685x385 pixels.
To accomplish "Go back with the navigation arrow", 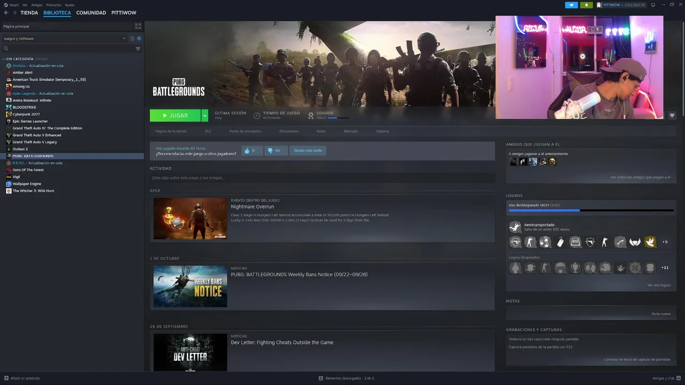I will [6, 13].
